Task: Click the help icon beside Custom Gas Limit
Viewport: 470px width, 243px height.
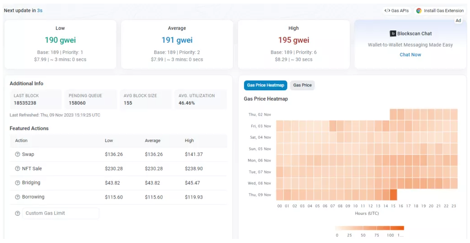Action: pyautogui.click(x=18, y=214)
